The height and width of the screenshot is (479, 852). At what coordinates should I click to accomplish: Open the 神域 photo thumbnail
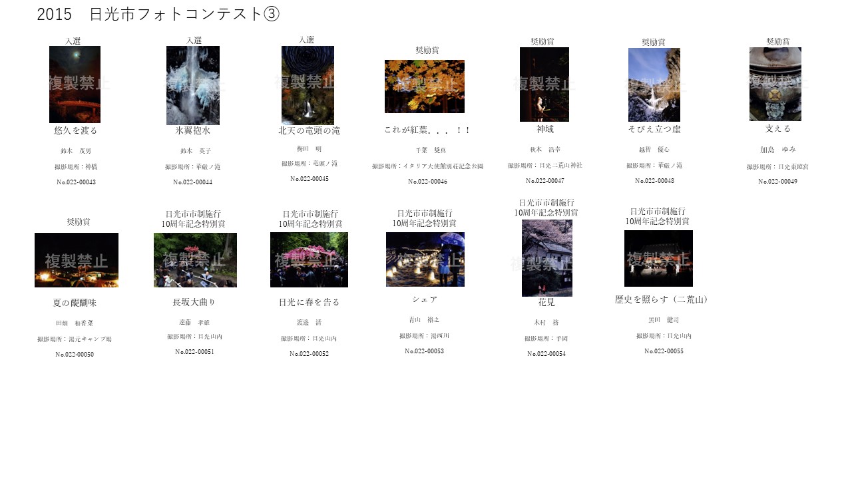pyautogui.click(x=545, y=84)
